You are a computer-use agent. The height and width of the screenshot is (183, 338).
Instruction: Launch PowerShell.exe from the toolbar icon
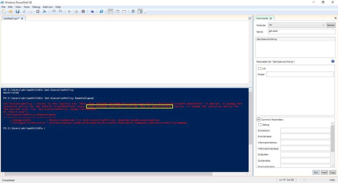pos(101,11)
